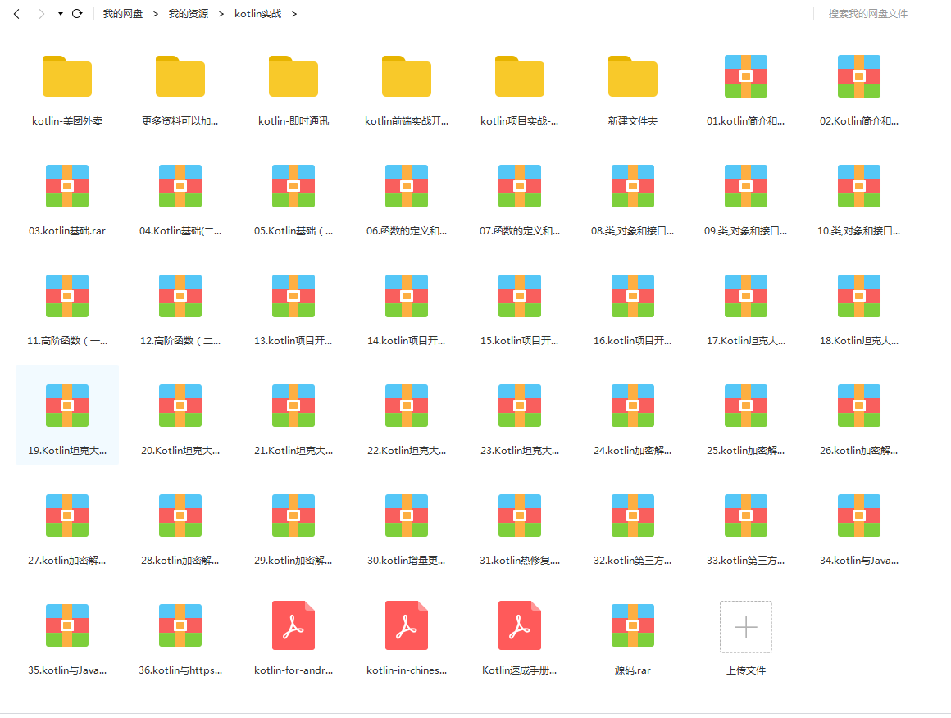Screen dimensions: 951x718
Task: Select the 源码.rar archive icon
Action: 633,625
